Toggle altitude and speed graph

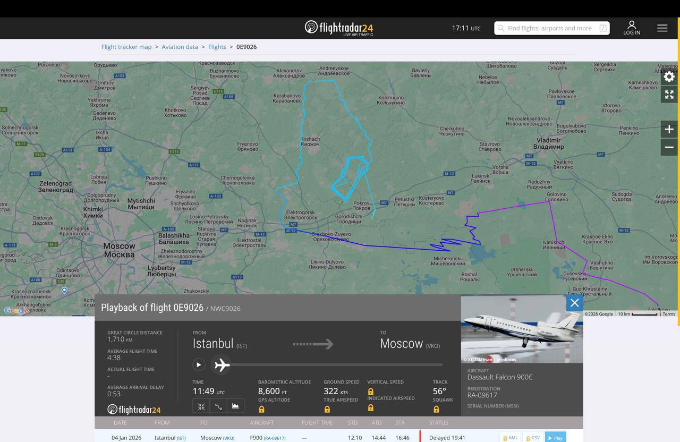pos(235,406)
